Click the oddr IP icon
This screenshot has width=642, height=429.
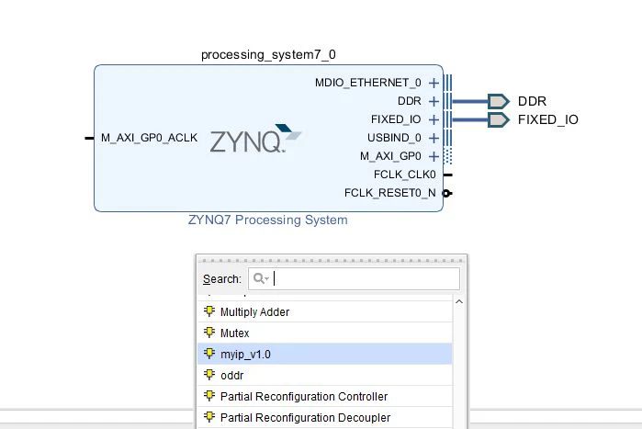coord(209,375)
